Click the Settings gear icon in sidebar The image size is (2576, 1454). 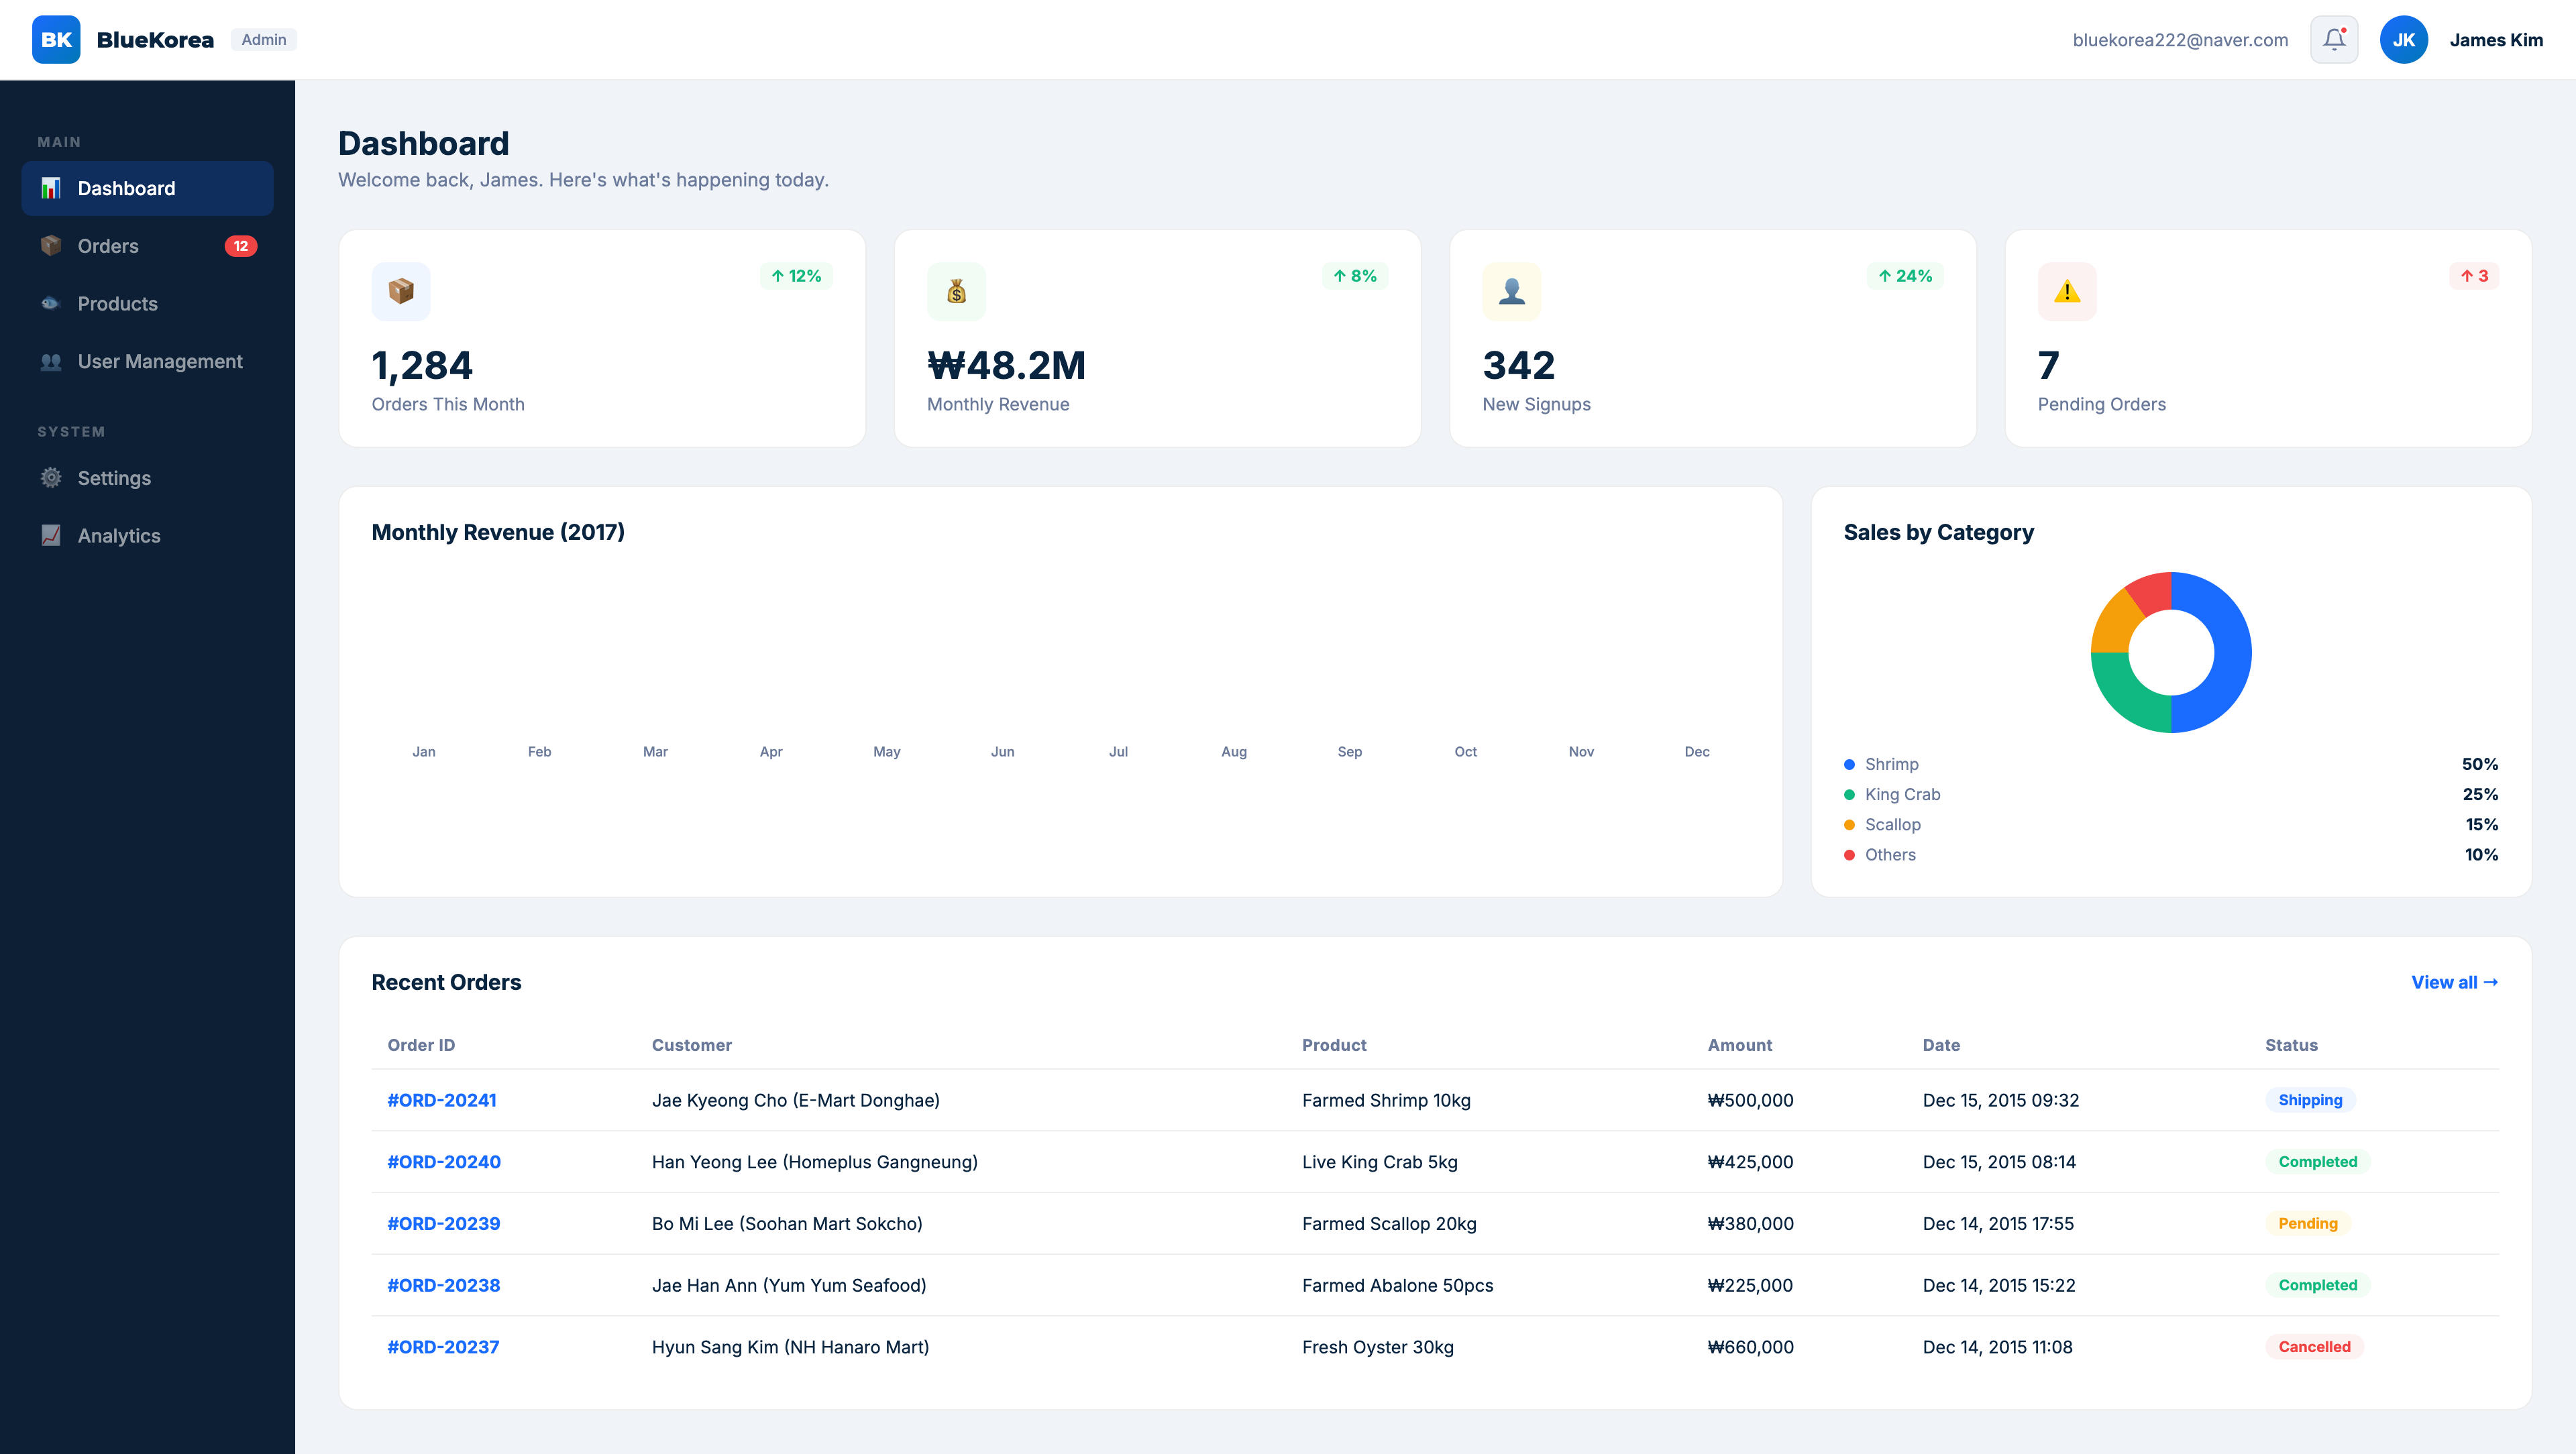[51, 478]
